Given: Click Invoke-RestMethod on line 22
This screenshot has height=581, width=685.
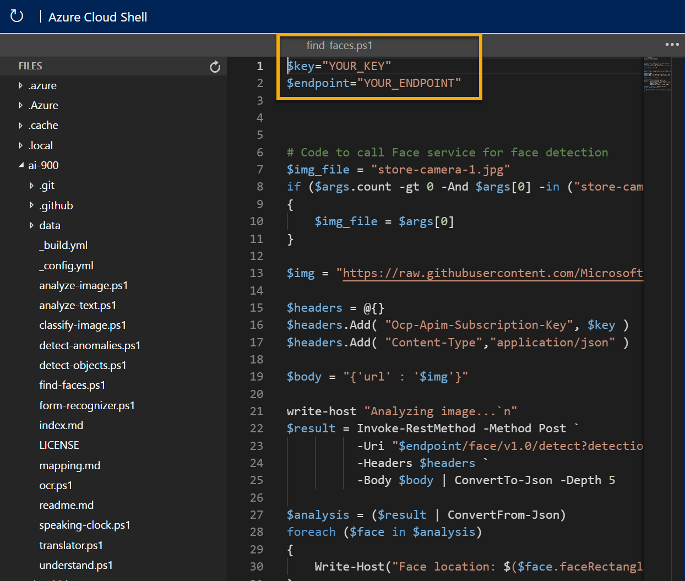Looking at the screenshot, I should (416, 428).
